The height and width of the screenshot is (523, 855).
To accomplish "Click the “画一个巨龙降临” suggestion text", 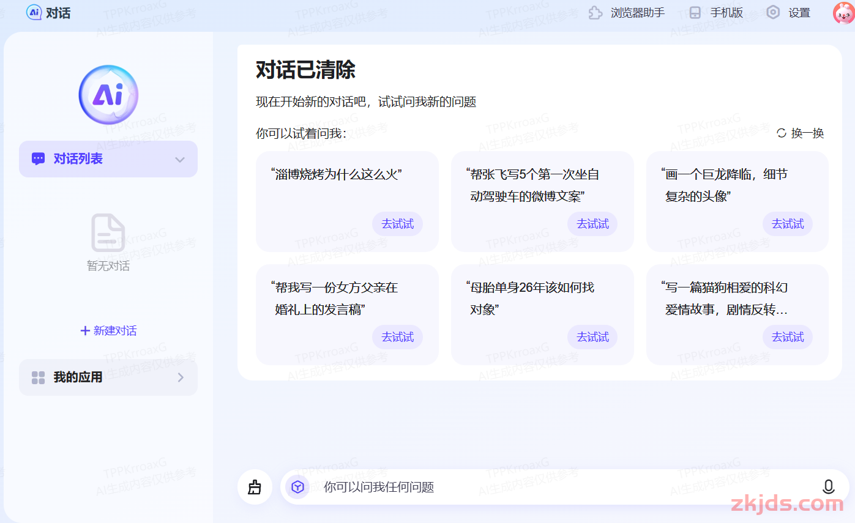I will point(724,185).
